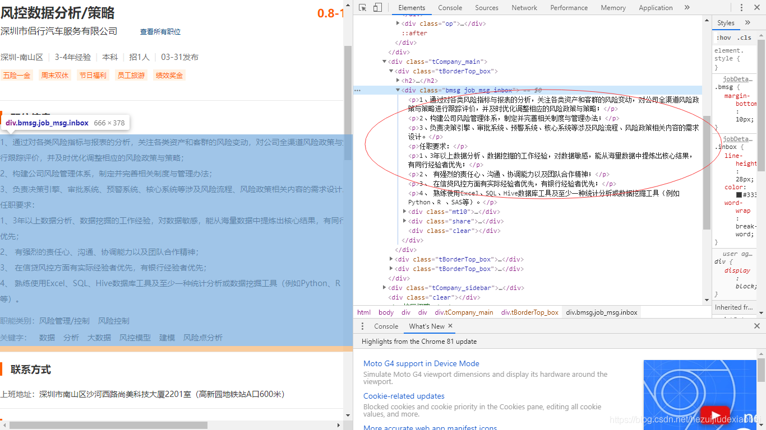Click the 周末双休 benefit tag

click(54, 75)
